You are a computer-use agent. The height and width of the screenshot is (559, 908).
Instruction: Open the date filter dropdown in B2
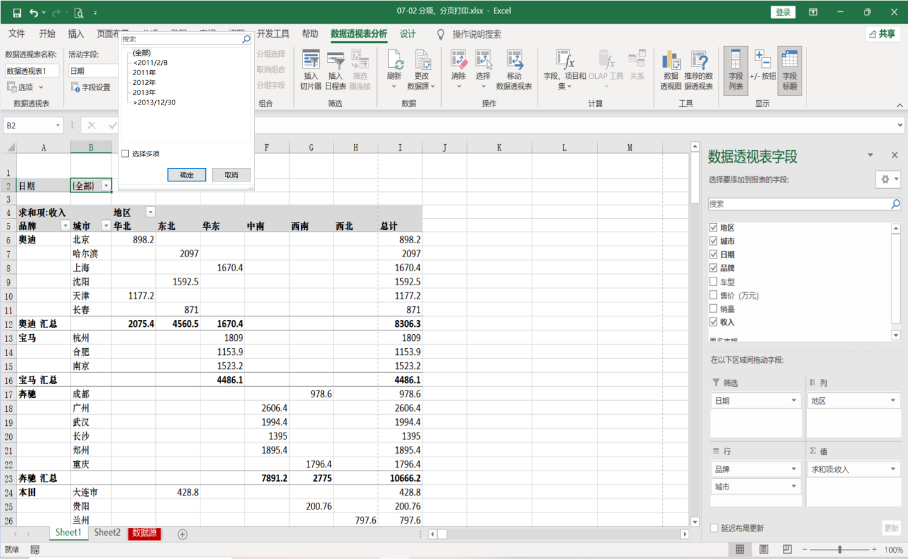[106, 186]
